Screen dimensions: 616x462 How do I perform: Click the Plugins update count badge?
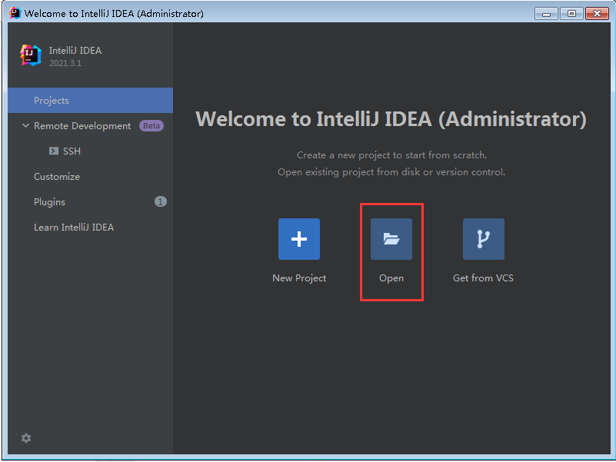[160, 201]
